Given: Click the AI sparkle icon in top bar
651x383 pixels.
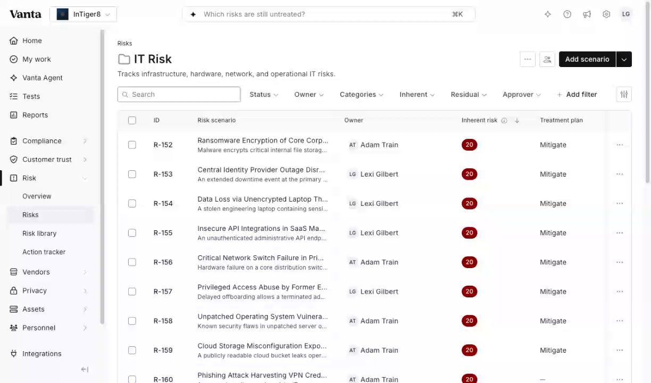Looking at the screenshot, I should pyautogui.click(x=548, y=14).
